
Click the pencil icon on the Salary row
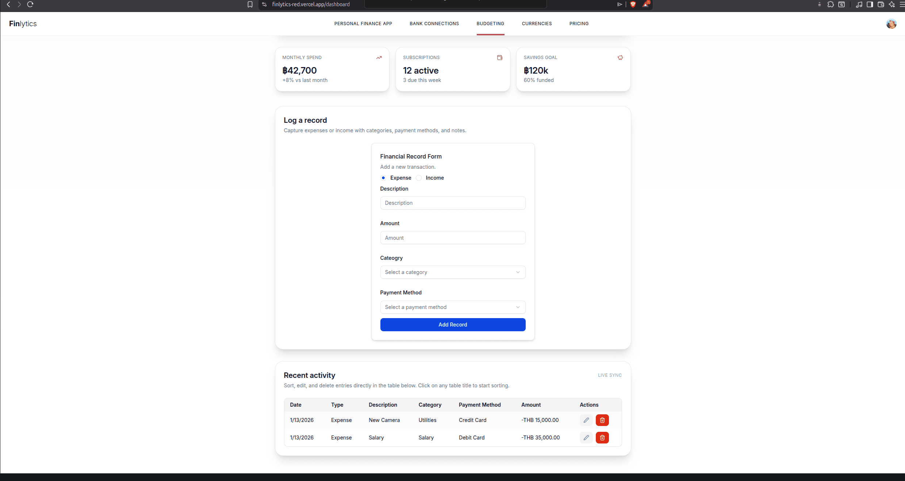[x=586, y=438]
